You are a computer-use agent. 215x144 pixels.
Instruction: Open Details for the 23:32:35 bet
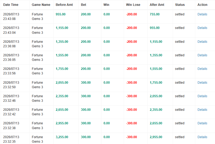[x=202, y=137]
